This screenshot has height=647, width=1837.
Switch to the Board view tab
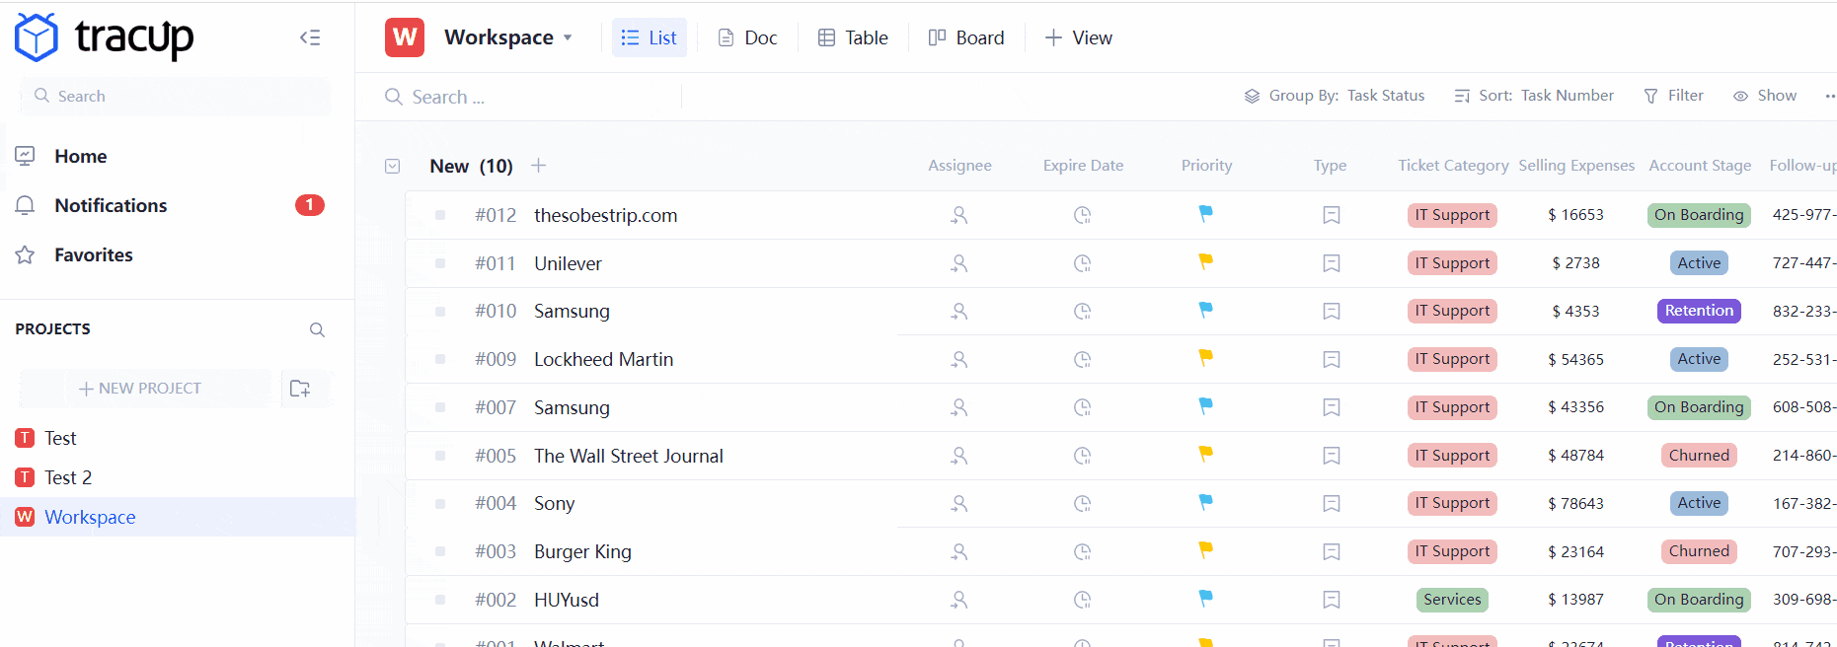(x=966, y=37)
